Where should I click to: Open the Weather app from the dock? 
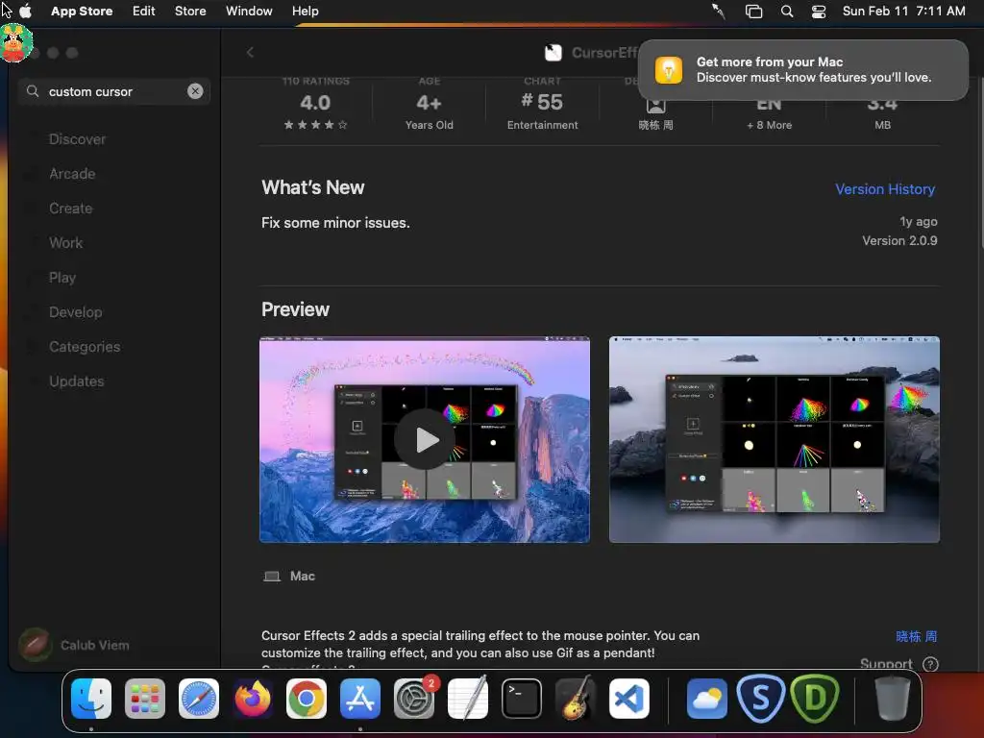[x=706, y=699]
